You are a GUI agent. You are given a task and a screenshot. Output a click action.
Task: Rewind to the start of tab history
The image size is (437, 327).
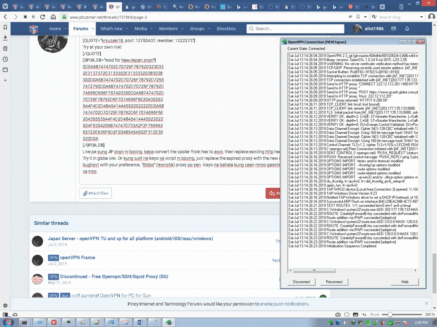25,17
